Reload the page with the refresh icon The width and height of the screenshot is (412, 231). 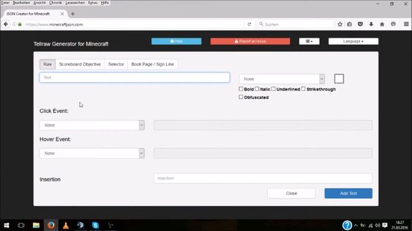[249, 24]
